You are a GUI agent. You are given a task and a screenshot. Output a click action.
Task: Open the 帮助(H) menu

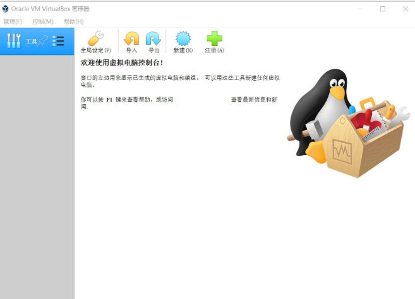click(x=74, y=21)
